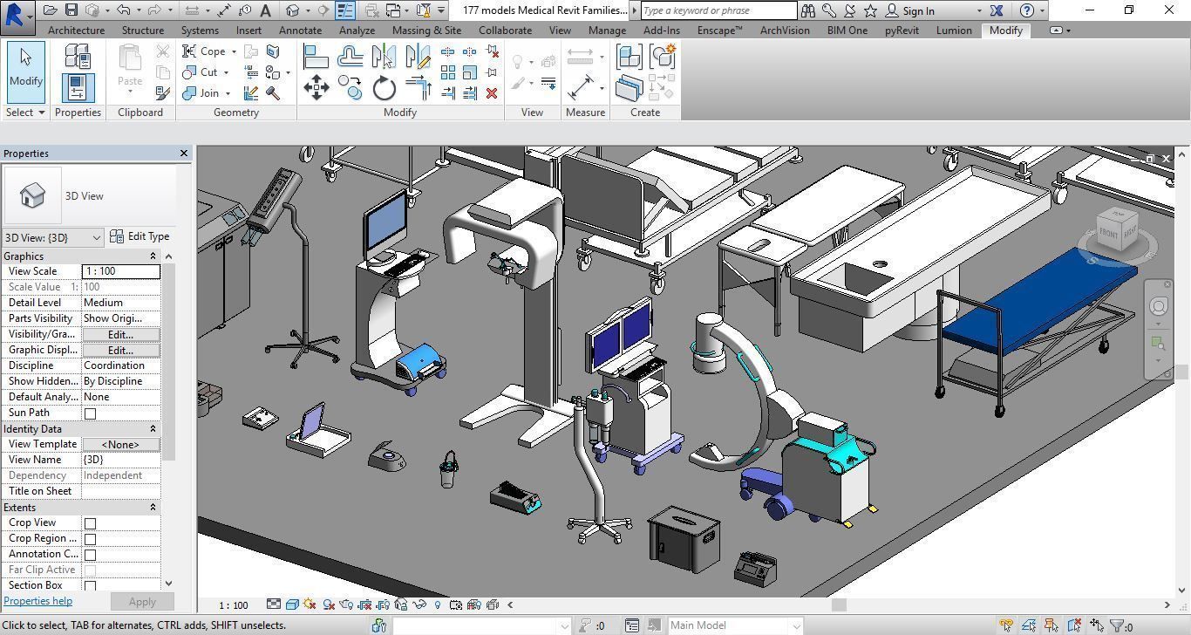Check the Sun Path checkbox

point(91,413)
